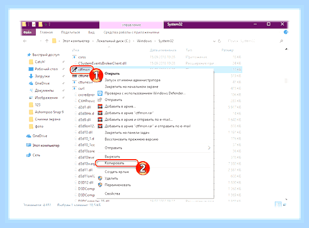Select Этот компьютер in navigation pane

point(46,145)
